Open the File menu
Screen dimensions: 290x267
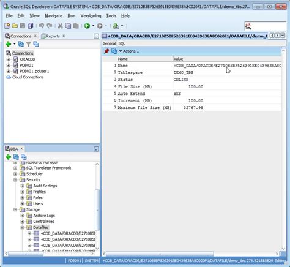tap(9, 16)
